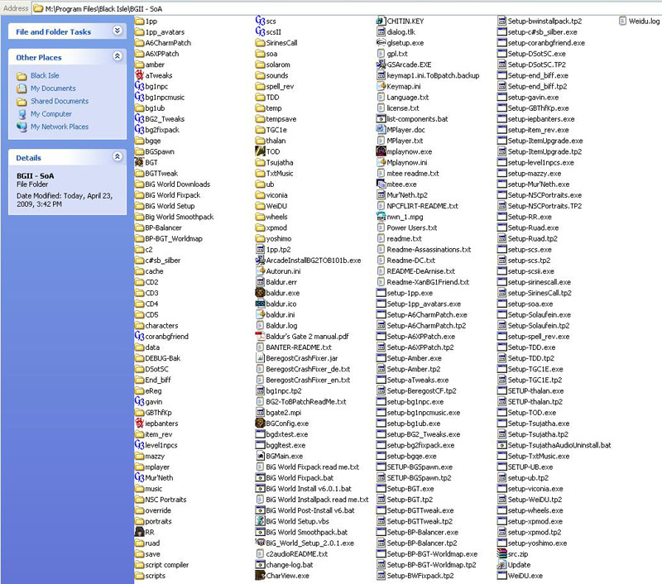
Task: Click the BGConfig.exe icon
Action: pos(260,424)
